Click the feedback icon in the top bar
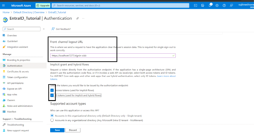Viewport: 254px width, 136px height. pyautogui.click(x=231, y=5)
